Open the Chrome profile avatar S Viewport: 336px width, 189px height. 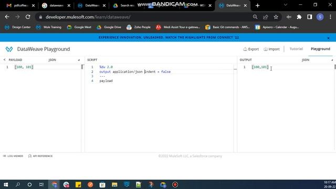click(x=320, y=17)
